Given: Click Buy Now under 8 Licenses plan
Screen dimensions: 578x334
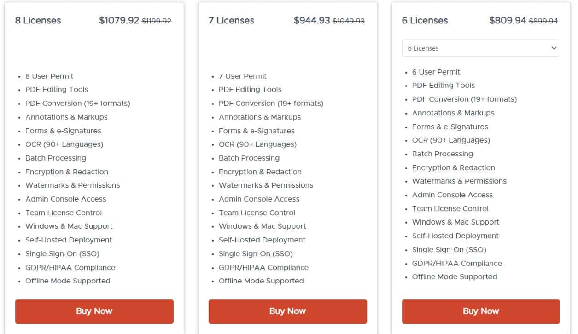Looking at the screenshot, I should point(94,311).
